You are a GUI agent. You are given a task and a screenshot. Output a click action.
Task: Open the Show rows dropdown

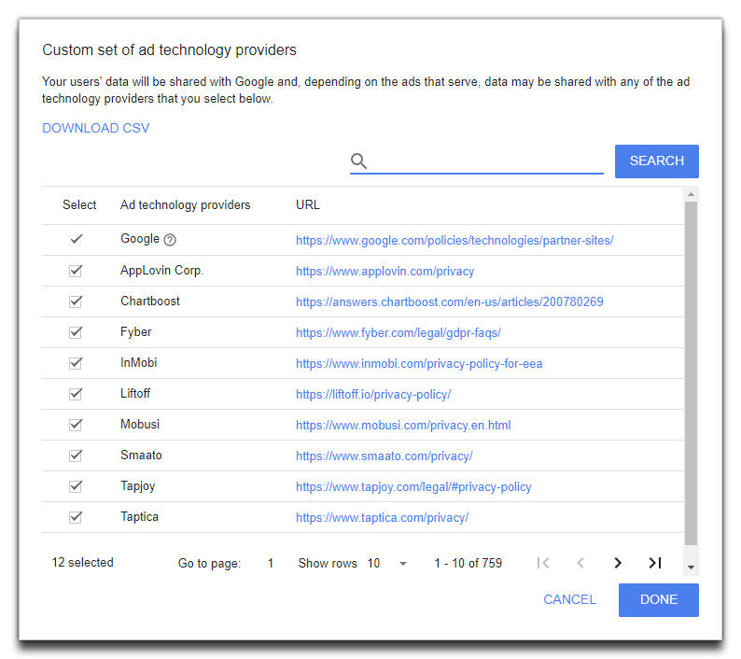pos(387,564)
